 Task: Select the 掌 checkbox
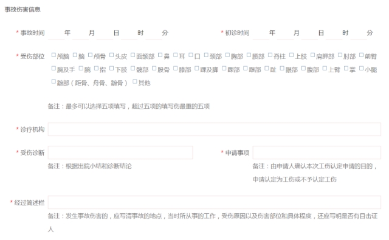(346, 68)
